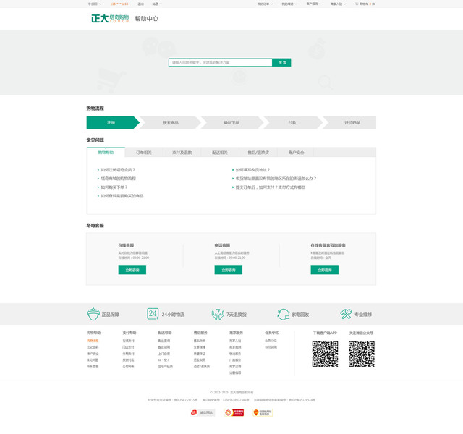Open question 提交订单后,如何支付?
This screenshot has width=463, height=434.
pos(271,187)
